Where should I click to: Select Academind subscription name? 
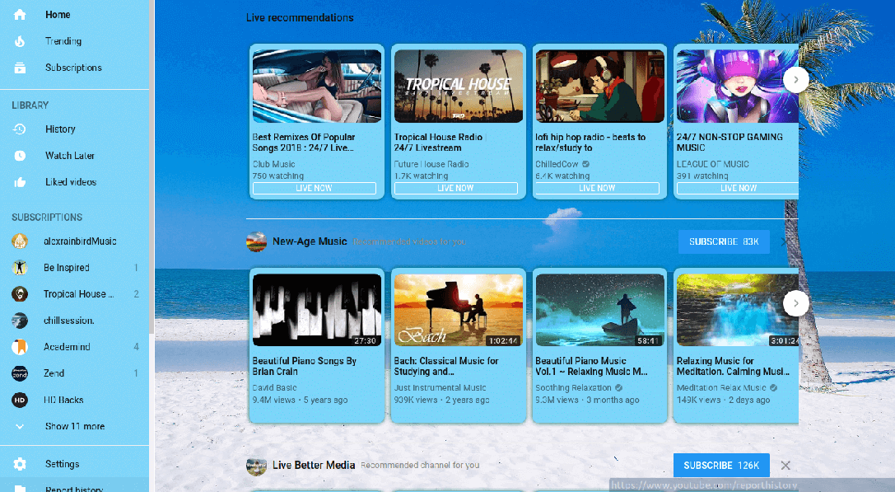pyautogui.click(x=67, y=347)
